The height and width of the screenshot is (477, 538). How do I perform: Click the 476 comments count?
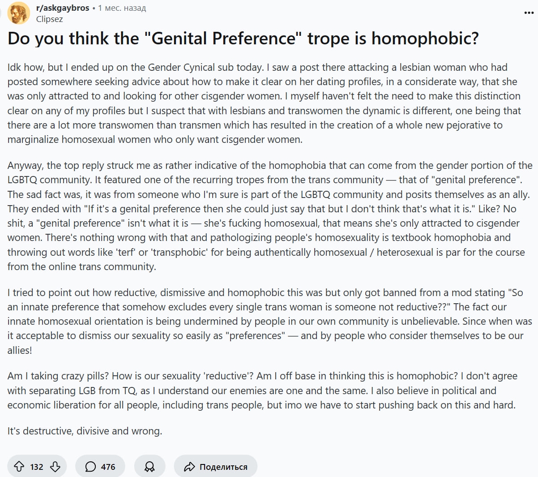(x=108, y=467)
